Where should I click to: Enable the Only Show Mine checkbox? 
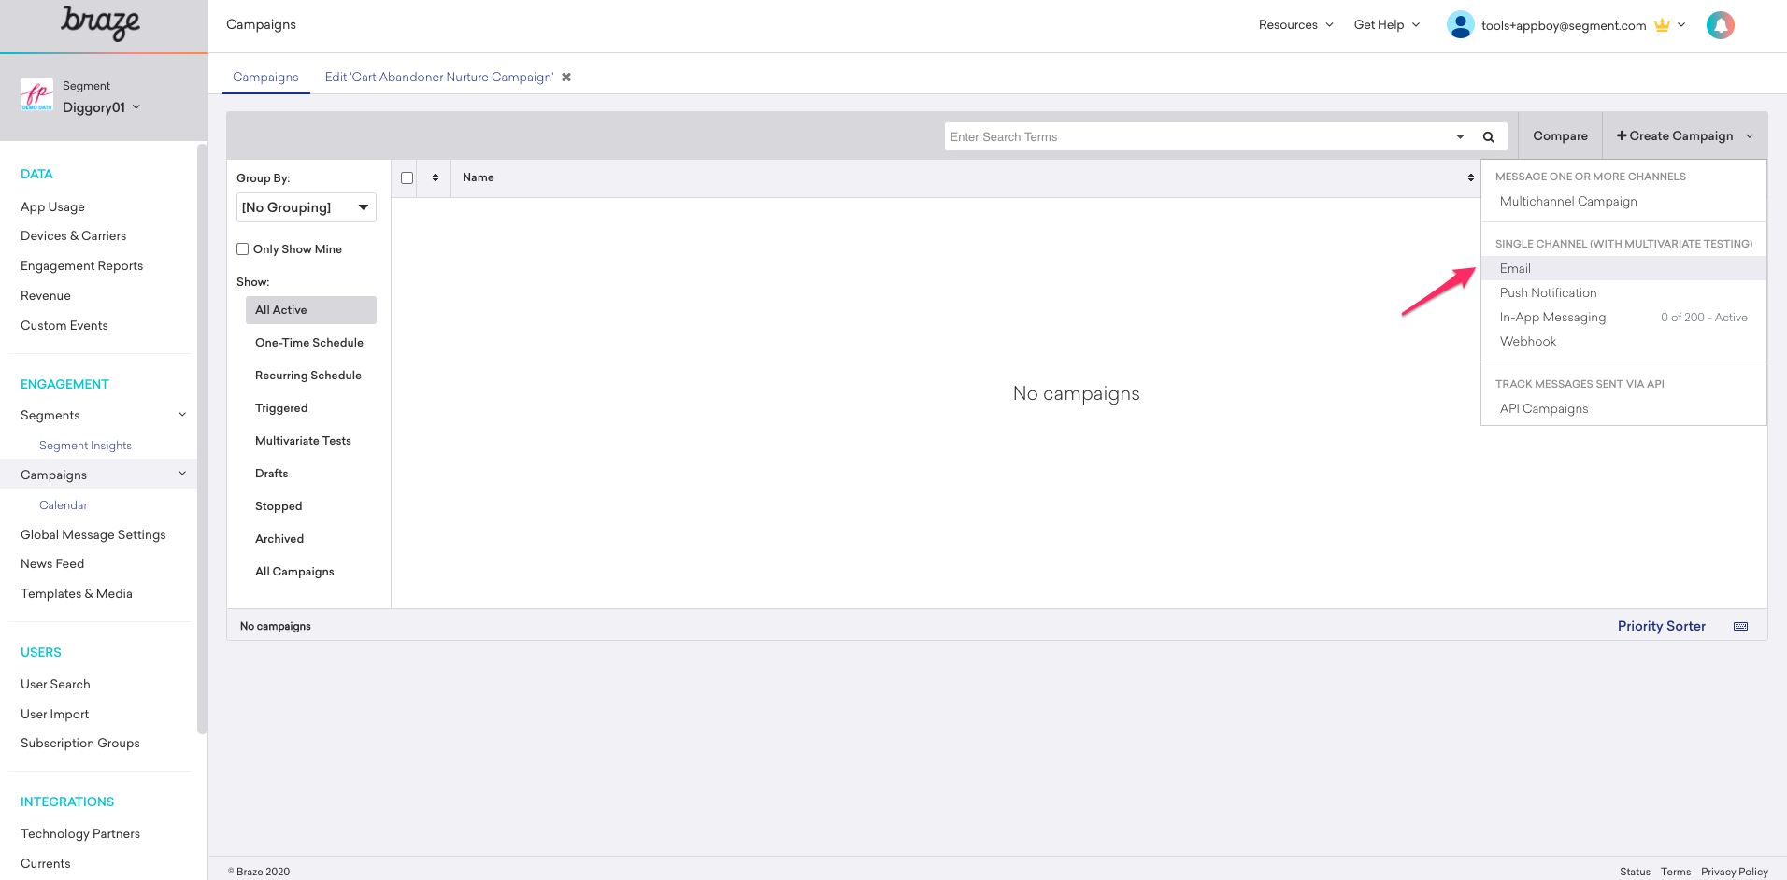click(x=242, y=248)
